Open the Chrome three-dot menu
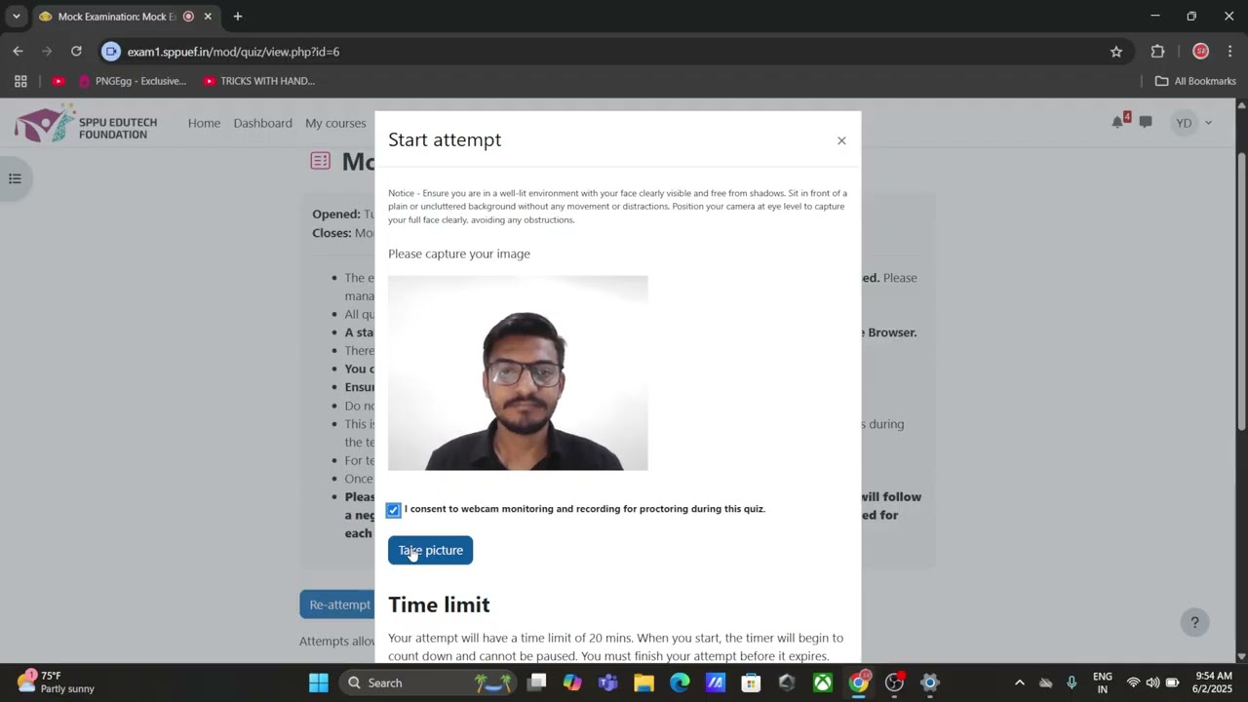This screenshot has height=702, width=1248. (1230, 52)
